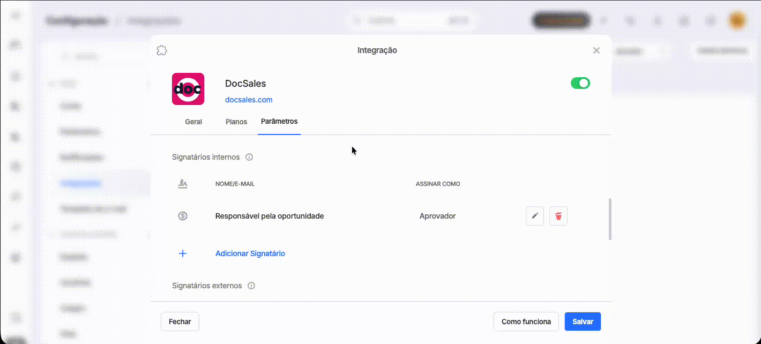Viewport: 761px width, 344px height.
Task: Save the integration with Salvar
Action: pyautogui.click(x=583, y=321)
